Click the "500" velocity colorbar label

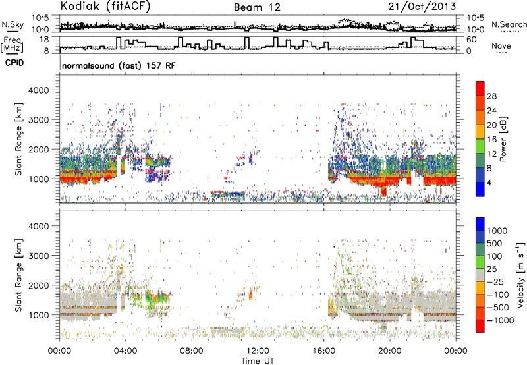tap(495, 243)
